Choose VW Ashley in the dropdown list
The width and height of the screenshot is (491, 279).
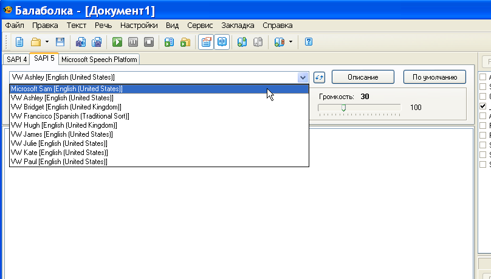coord(159,98)
